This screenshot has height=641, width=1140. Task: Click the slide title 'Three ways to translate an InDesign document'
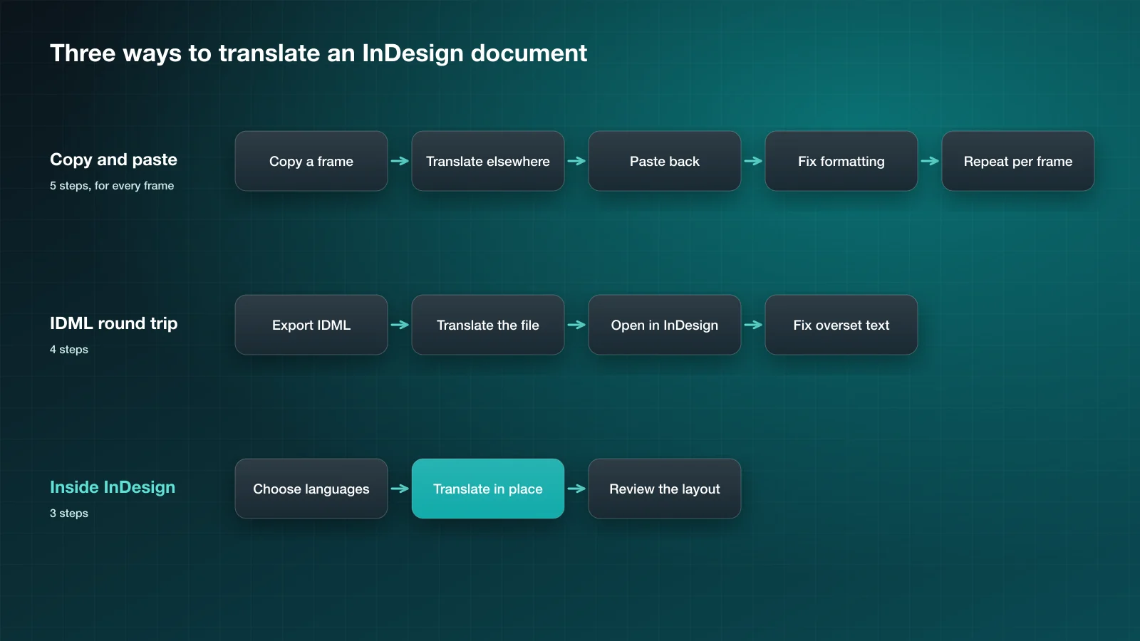click(318, 53)
